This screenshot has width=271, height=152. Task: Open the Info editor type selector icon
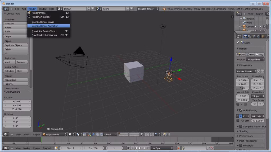tap(6, 9)
